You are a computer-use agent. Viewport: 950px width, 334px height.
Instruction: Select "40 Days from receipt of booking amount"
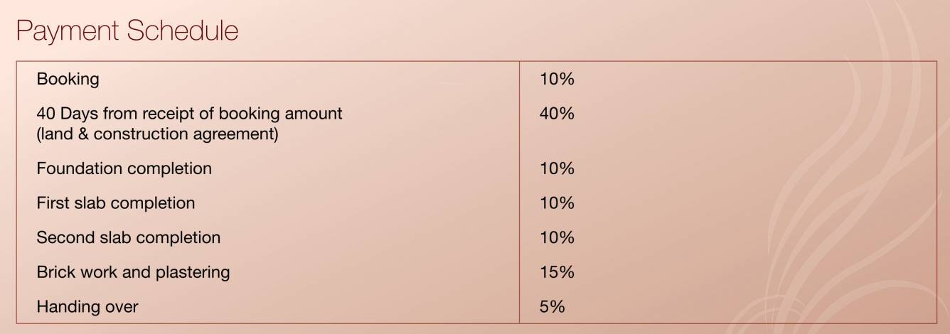point(189,114)
